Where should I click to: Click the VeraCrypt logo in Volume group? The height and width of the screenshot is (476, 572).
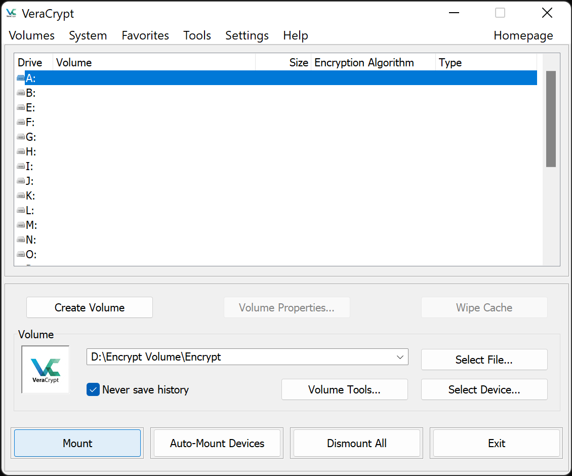pyautogui.click(x=46, y=370)
